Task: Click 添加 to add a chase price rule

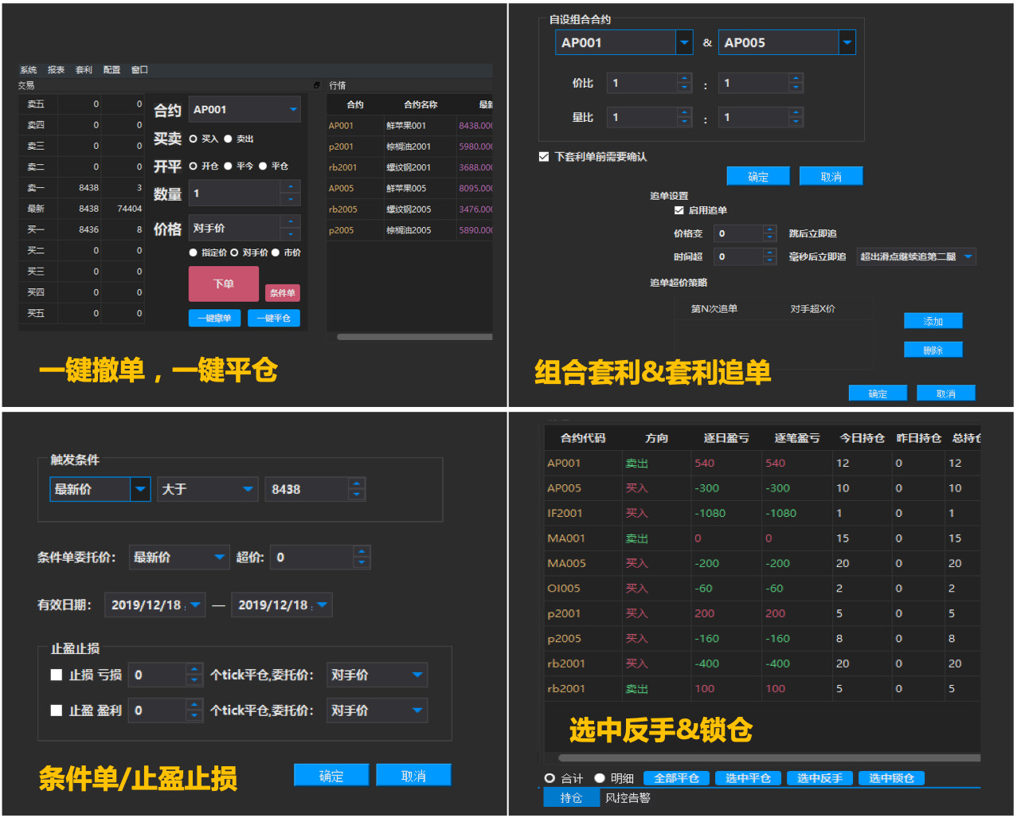Action: tap(933, 321)
